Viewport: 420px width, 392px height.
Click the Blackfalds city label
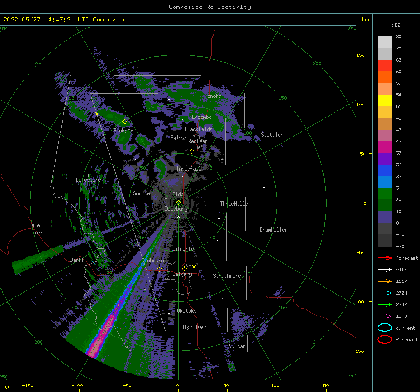[x=198, y=129]
